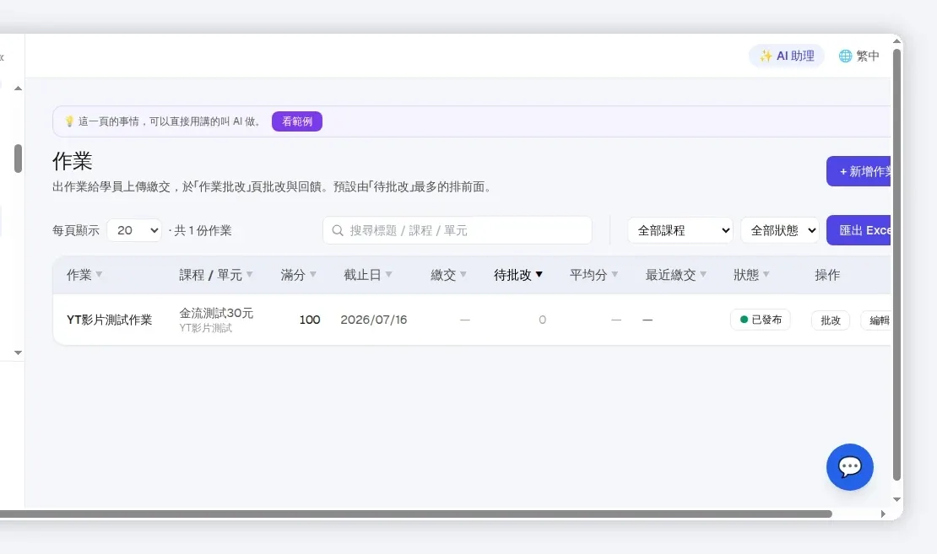The image size is (937, 554).
Task: Sort by the 繳交 column header
Action: [448, 275]
